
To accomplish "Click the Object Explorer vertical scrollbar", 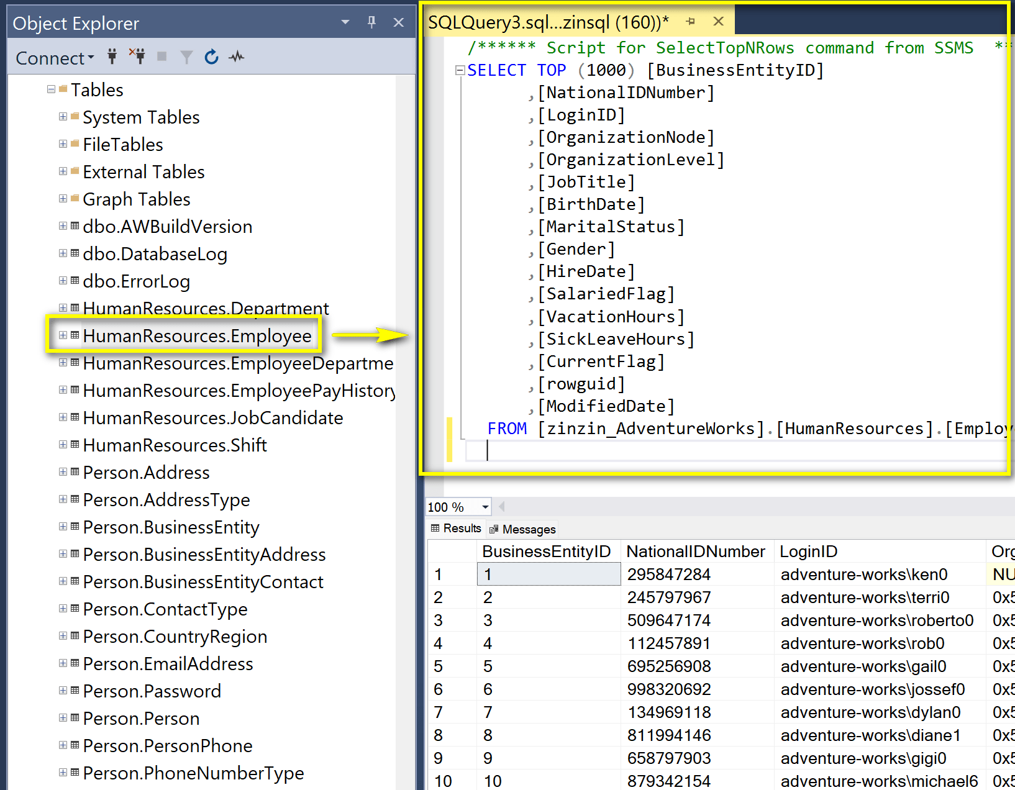I will (x=405, y=432).
